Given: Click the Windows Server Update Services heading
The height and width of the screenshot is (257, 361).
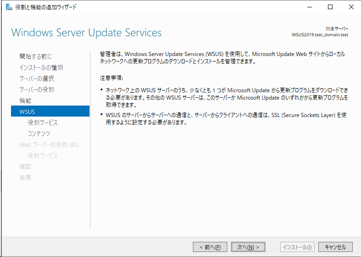Looking at the screenshot, I should point(86,33).
